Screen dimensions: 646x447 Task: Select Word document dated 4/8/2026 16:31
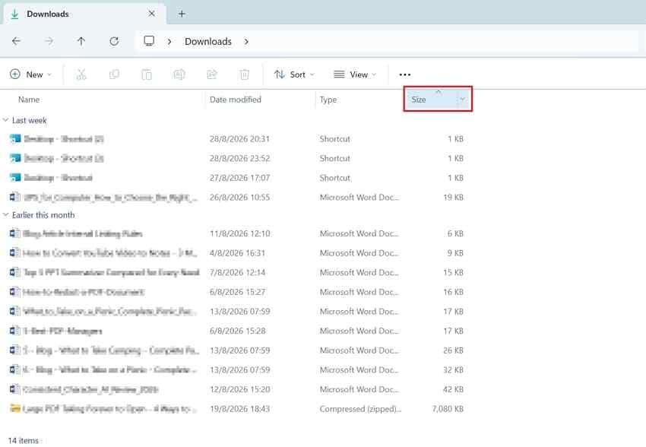point(236,253)
